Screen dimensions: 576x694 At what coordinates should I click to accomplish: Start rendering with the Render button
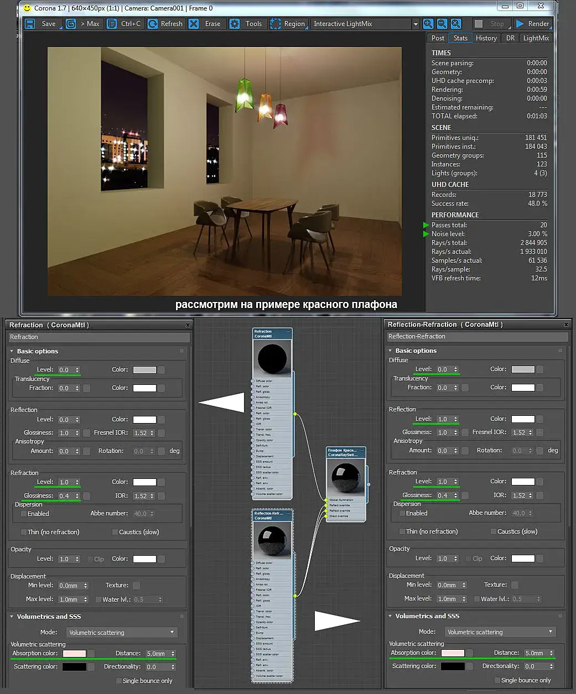pyautogui.click(x=532, y=24)
